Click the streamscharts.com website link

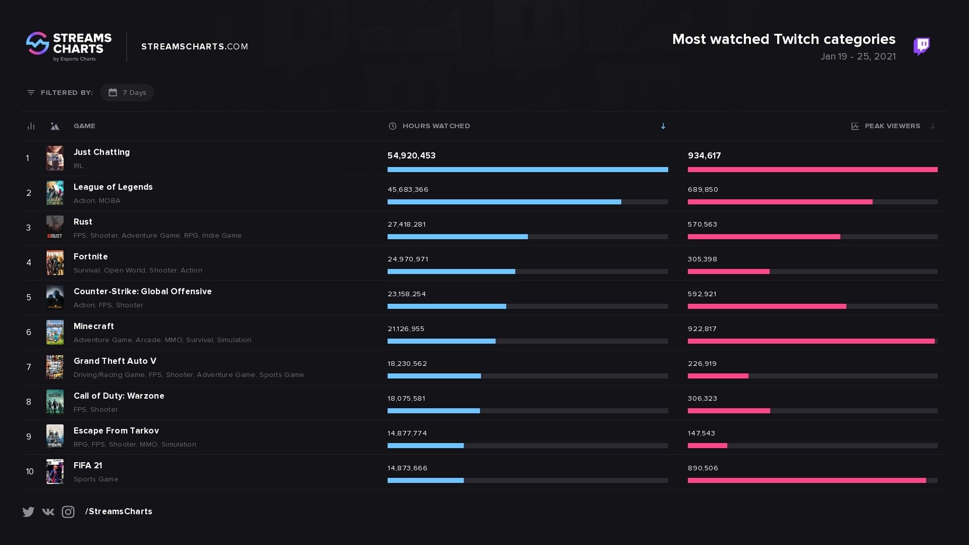(x=196, y=46)
